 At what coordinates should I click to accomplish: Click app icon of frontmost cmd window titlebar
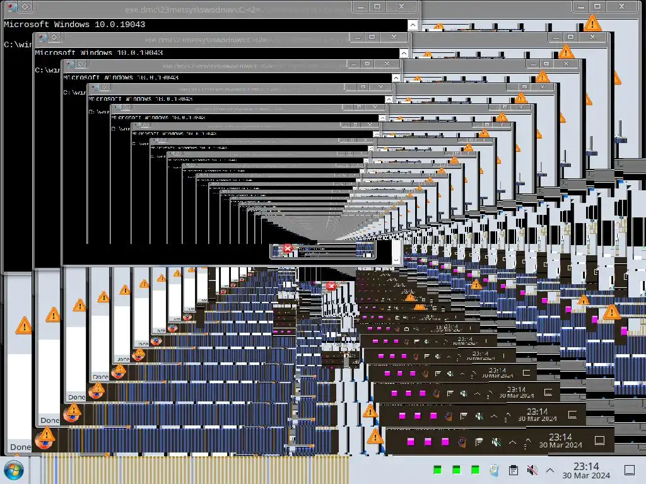(12, 6)
